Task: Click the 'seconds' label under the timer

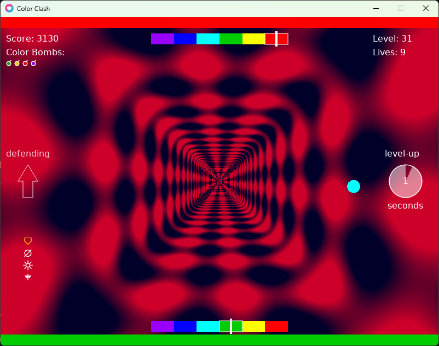Action: 406,206
